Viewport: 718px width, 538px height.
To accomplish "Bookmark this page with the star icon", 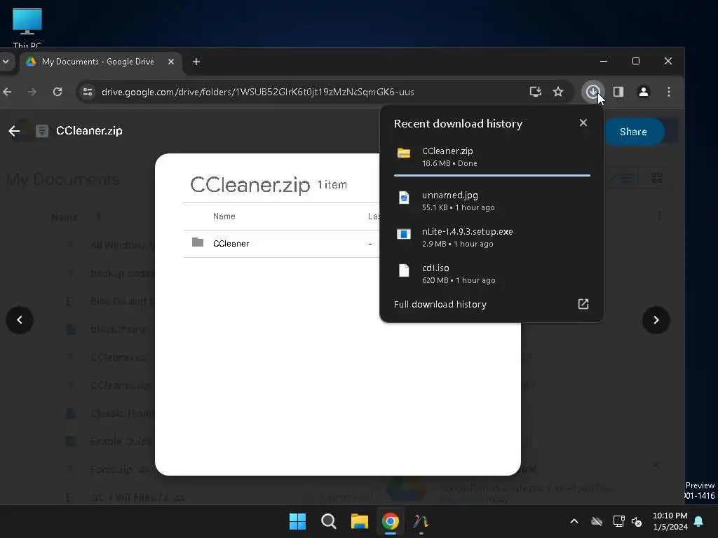I will point(557,92).
